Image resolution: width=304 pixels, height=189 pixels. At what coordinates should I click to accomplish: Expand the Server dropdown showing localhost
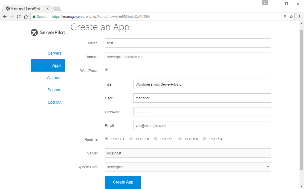[188, 153]
